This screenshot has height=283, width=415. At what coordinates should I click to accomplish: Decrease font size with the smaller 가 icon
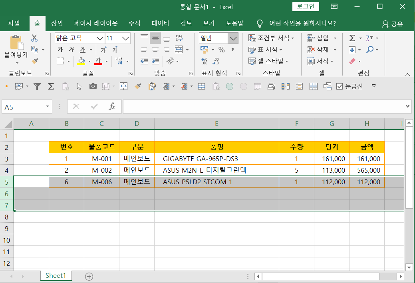click(115, 50)
